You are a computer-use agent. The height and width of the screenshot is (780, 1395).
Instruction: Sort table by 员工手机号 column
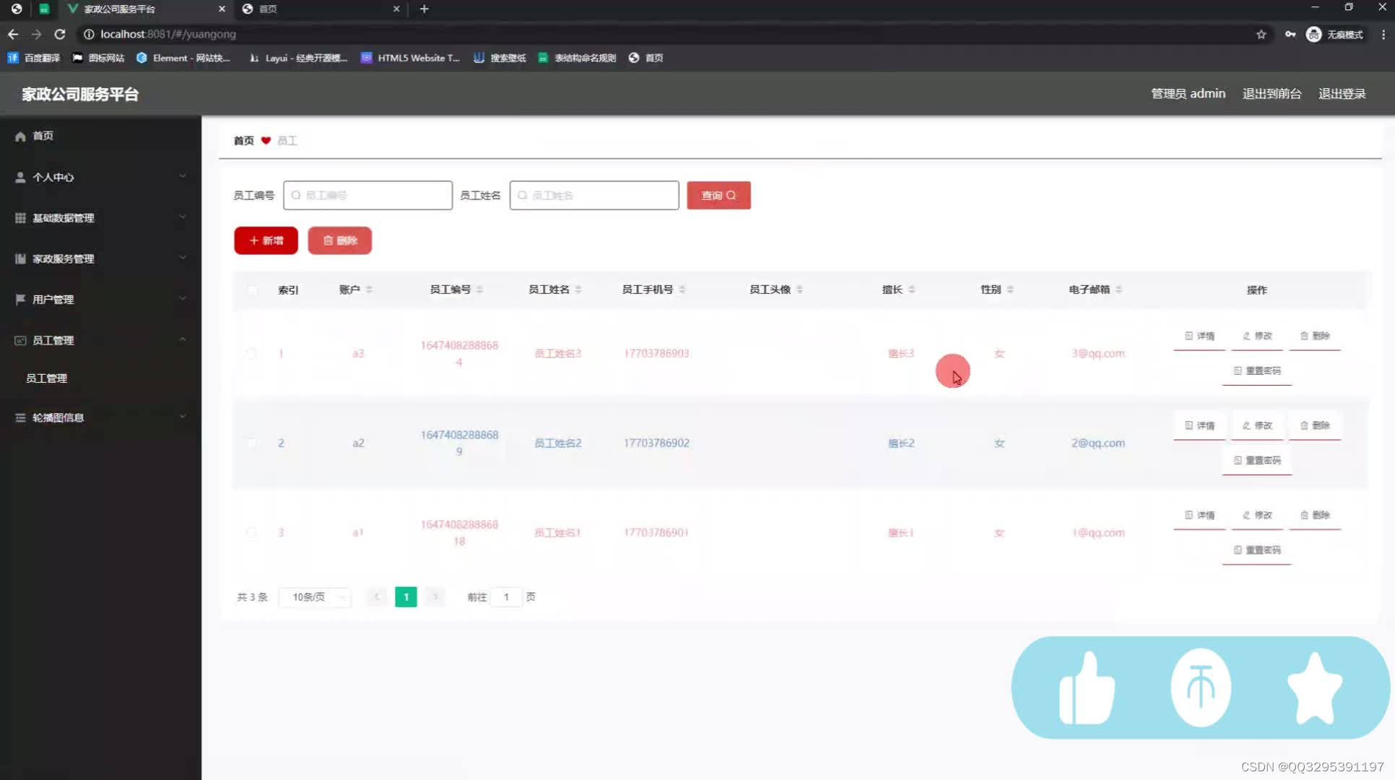pyautogui.click(x=682, y=290)
